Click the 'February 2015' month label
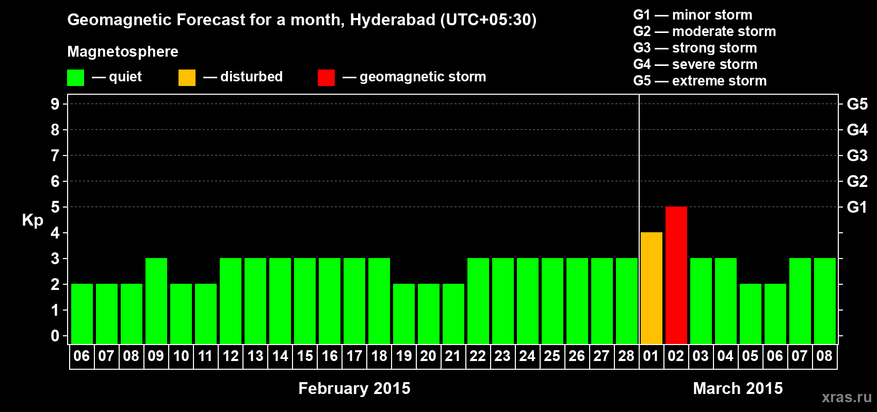Image resolution: width=877 pixels, height=412 pixels. [354, 388]
